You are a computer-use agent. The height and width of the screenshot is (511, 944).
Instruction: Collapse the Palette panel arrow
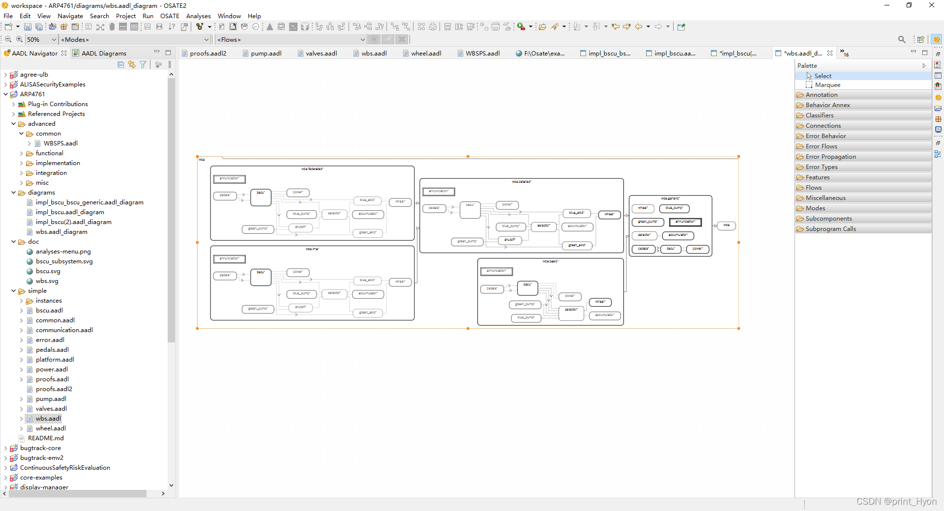924,65
